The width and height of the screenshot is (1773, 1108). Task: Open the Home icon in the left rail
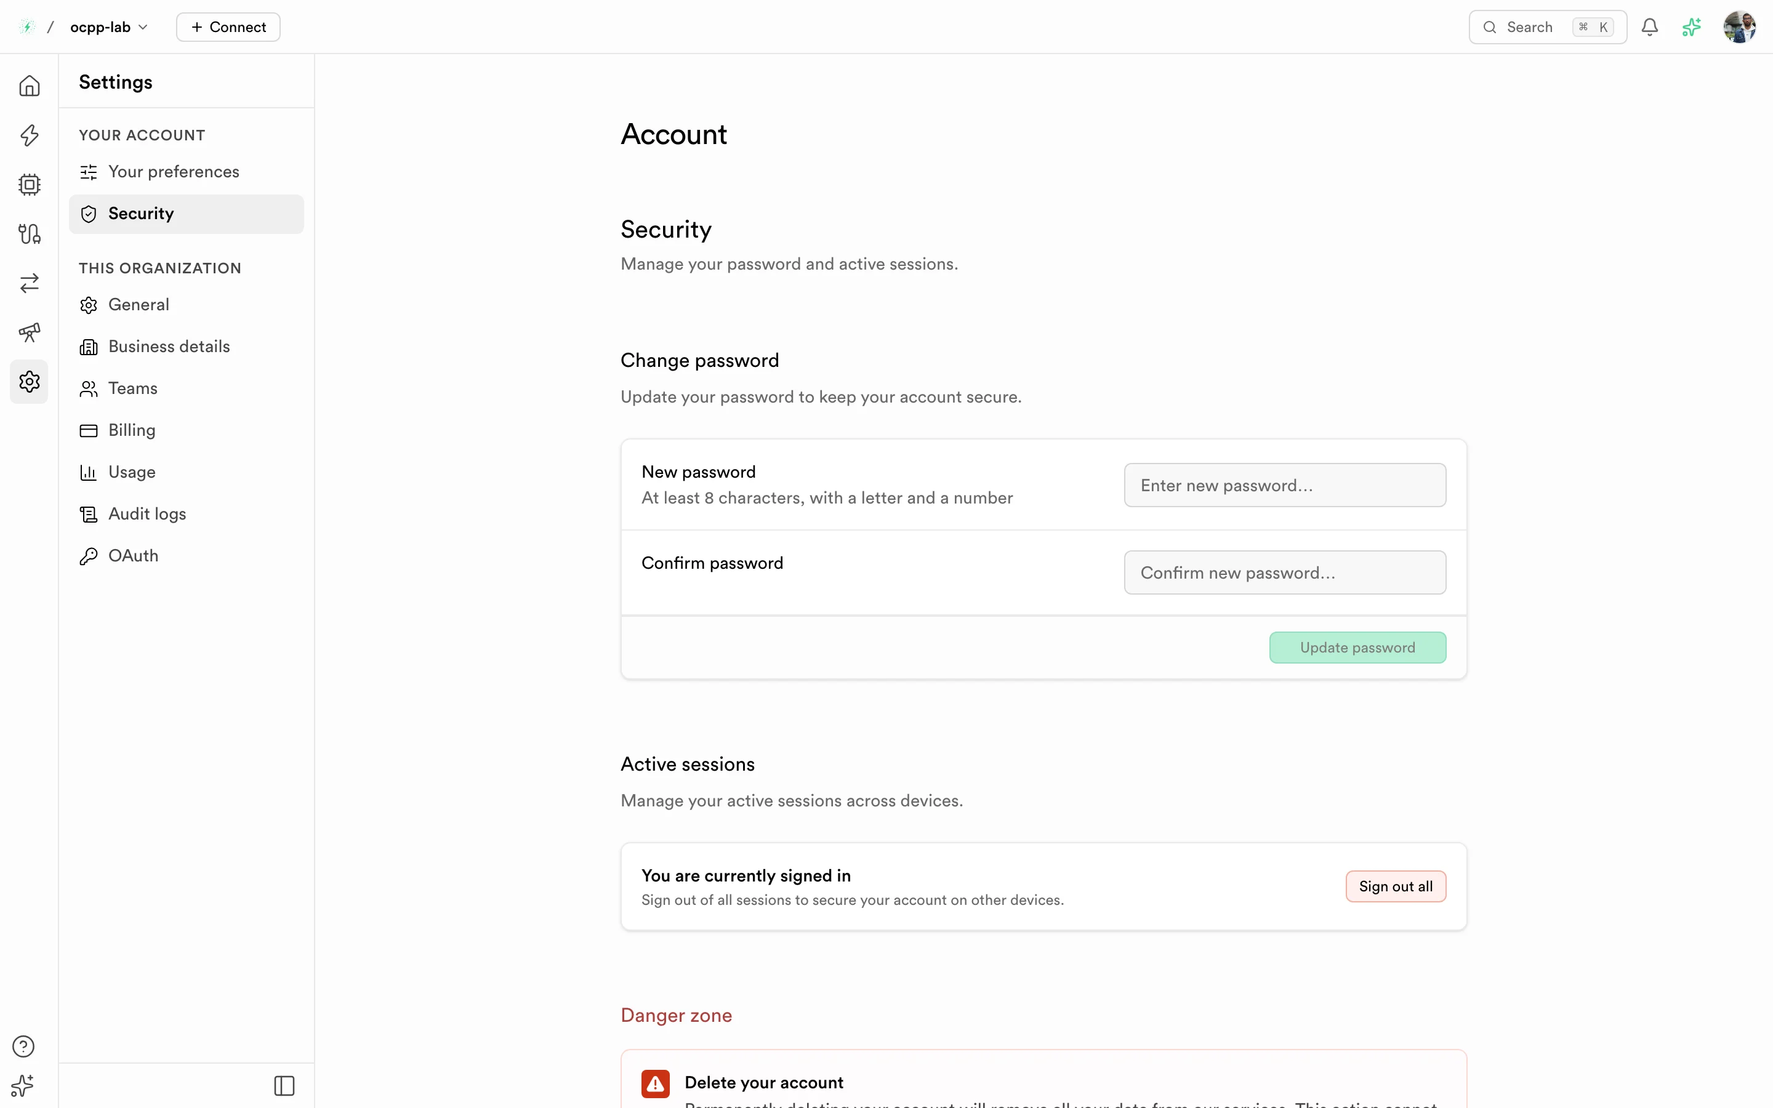[30, 86]
